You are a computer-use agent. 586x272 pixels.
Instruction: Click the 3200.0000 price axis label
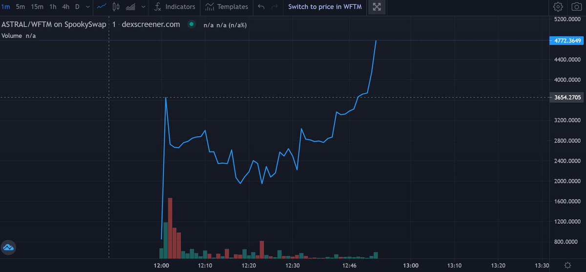(566, 120)
